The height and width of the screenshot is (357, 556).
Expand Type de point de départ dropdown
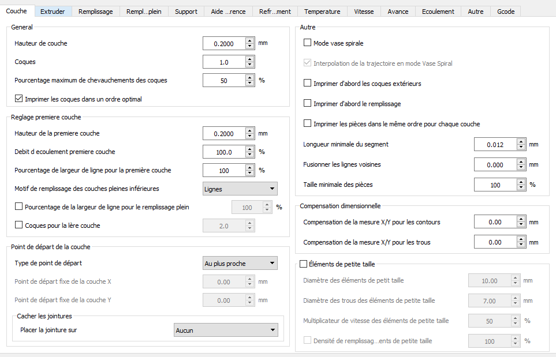click(240, 264)
